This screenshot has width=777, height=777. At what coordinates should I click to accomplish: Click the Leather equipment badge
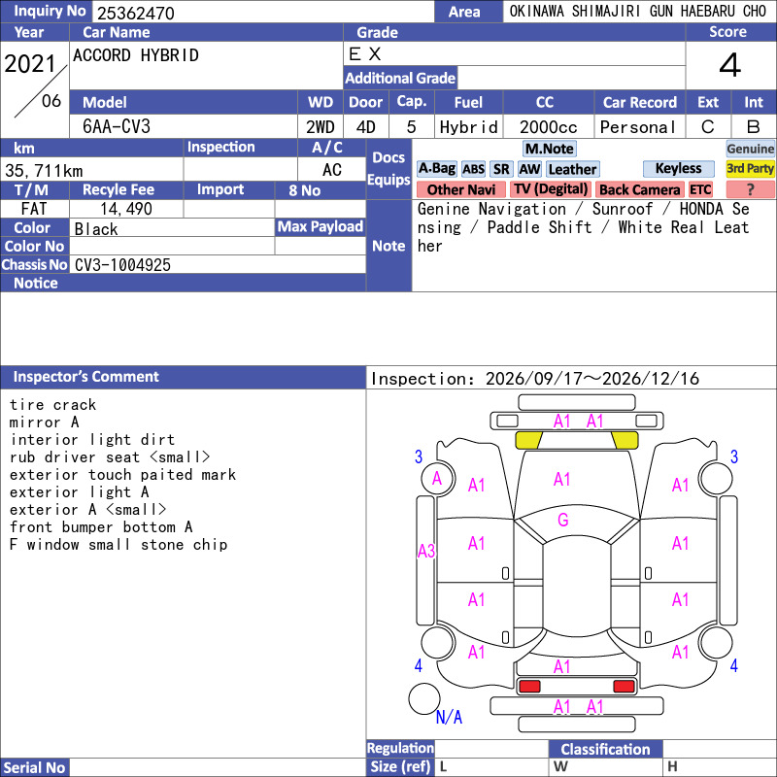click(x=572, y=169)
